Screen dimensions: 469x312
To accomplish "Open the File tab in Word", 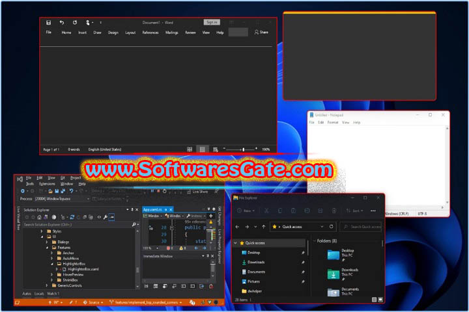I will point(48,32).
